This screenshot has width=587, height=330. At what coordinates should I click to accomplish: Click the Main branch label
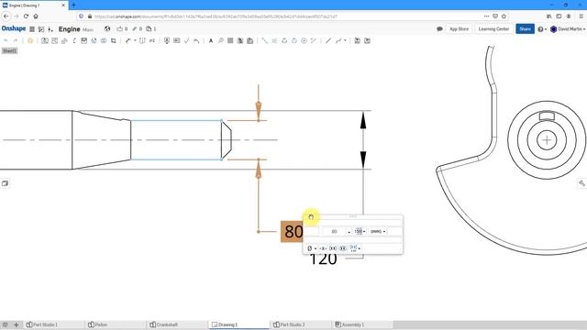(88, 29)
